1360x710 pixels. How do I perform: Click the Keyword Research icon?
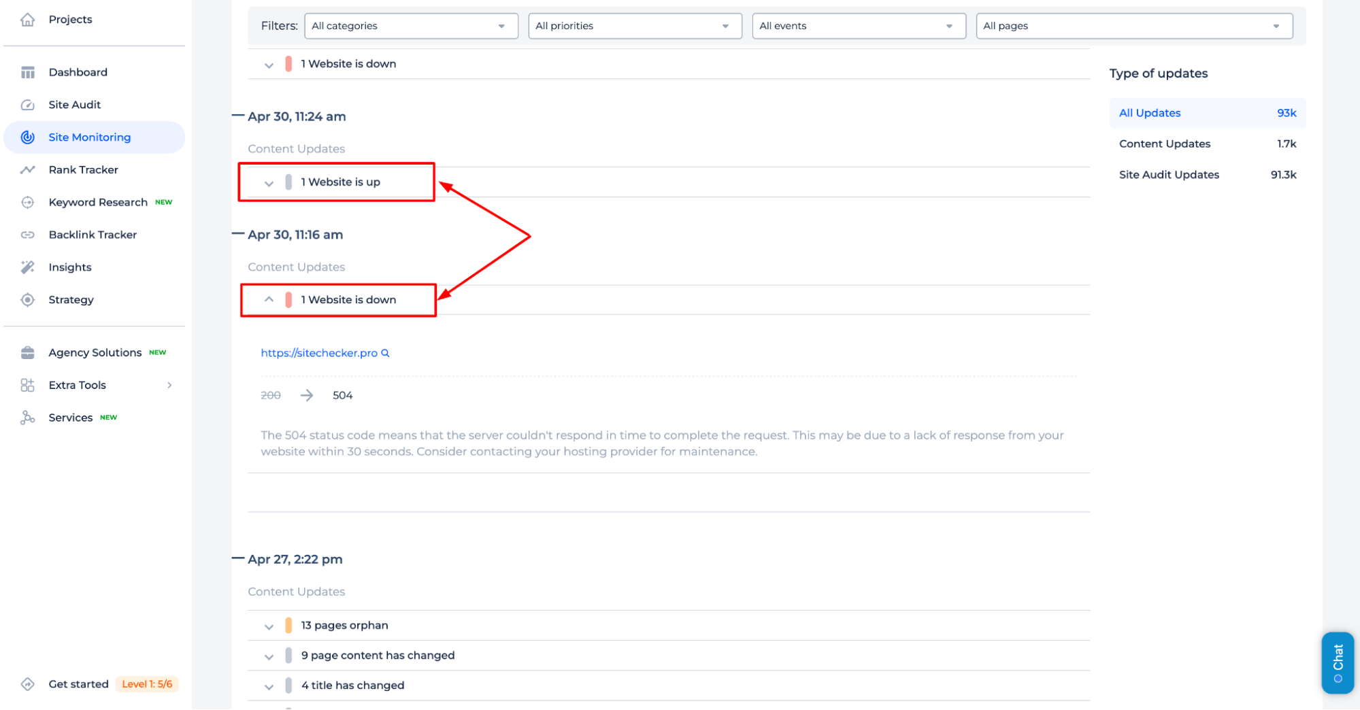[27, 203]
